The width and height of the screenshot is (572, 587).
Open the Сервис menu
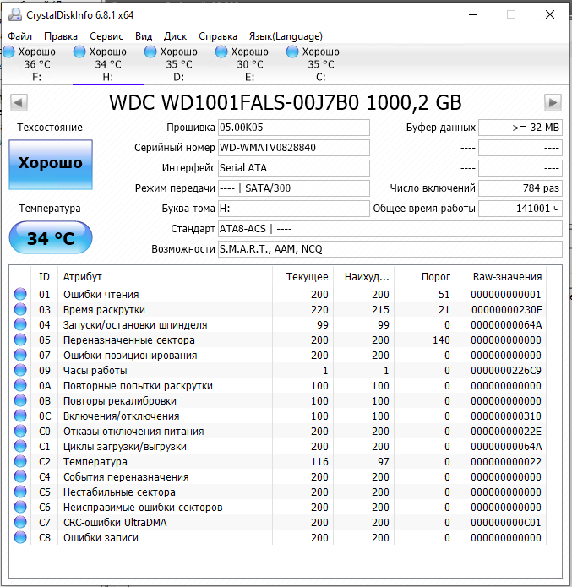tap(106, 36)
